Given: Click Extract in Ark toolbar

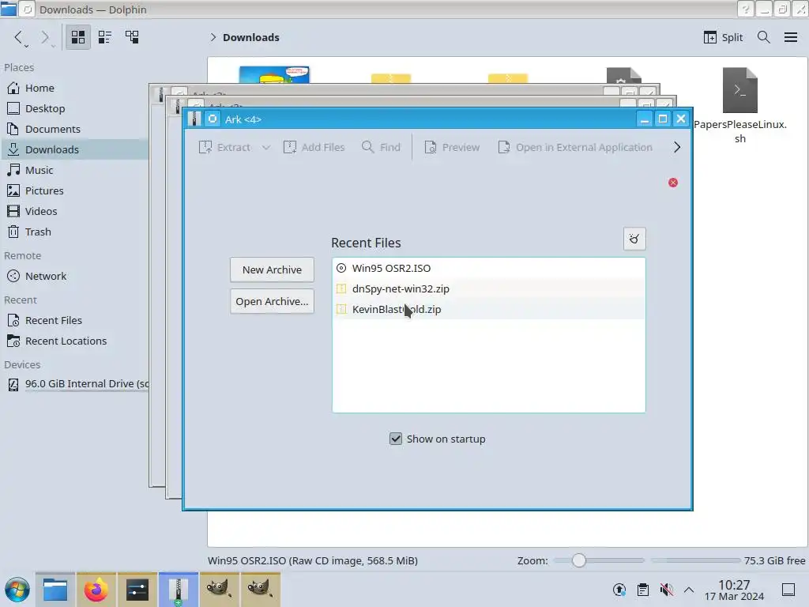Looking at the screenshot, I should [224, 148].
